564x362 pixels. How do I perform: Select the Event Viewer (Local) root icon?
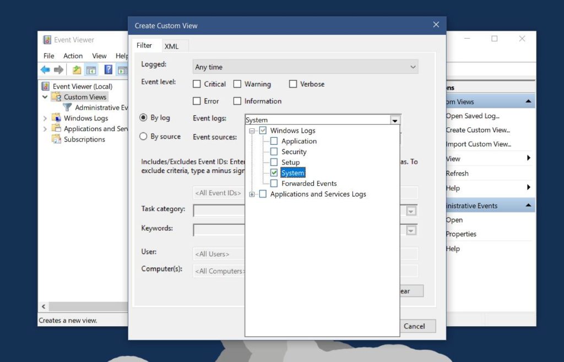coord(45,86)
